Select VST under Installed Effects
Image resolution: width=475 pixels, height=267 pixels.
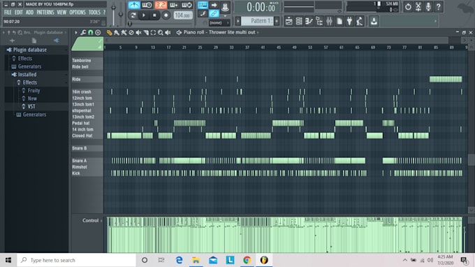pyautogui.click(x=31, y=107)
